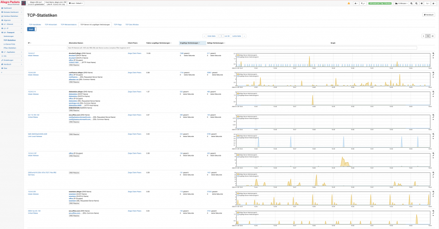Image resolution: width=439 pixels, height=229 pixels.
Task: Set rows per page to 20
Action: pyautogui.click(x=433, y=36)
